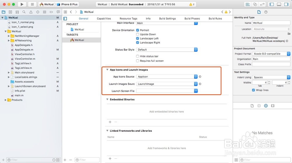The image size is (292, 163).
Task: Collapse Embedded Binaries section
Action: tap(107, 99)
